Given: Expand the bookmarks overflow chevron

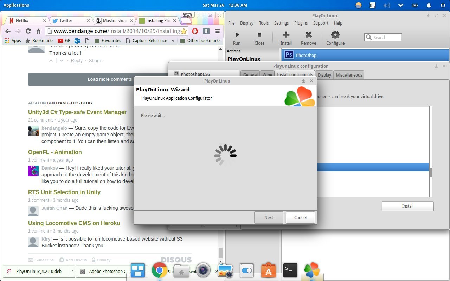Looking at the screenshot, I should pyautogui.click(x=173, y=41).
